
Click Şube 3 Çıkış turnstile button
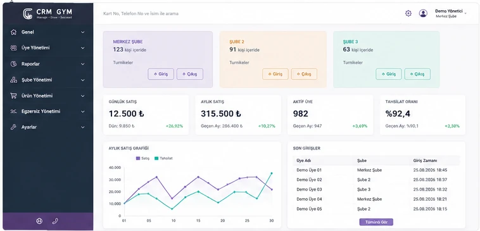pos(417,74)
